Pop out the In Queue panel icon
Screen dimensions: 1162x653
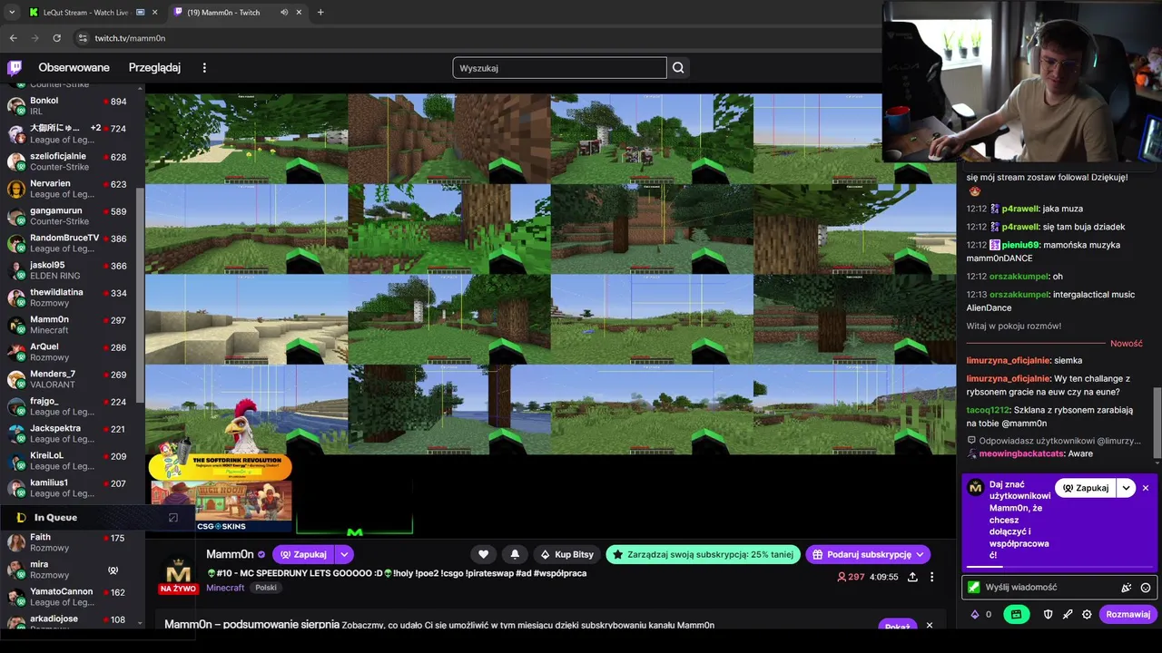point(173,518)
